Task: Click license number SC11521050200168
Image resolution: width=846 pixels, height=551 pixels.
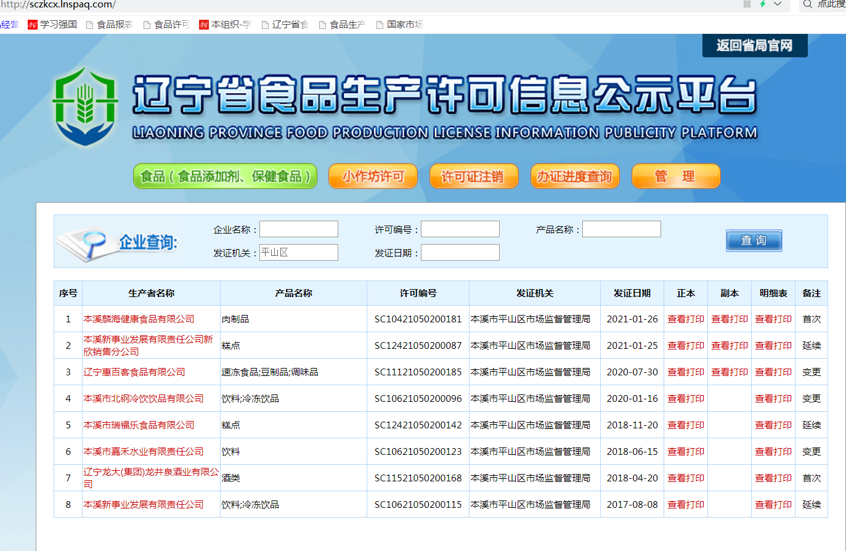Action: point(418,478)
